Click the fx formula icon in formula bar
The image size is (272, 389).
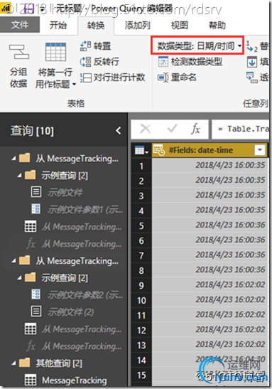(196, 129)
